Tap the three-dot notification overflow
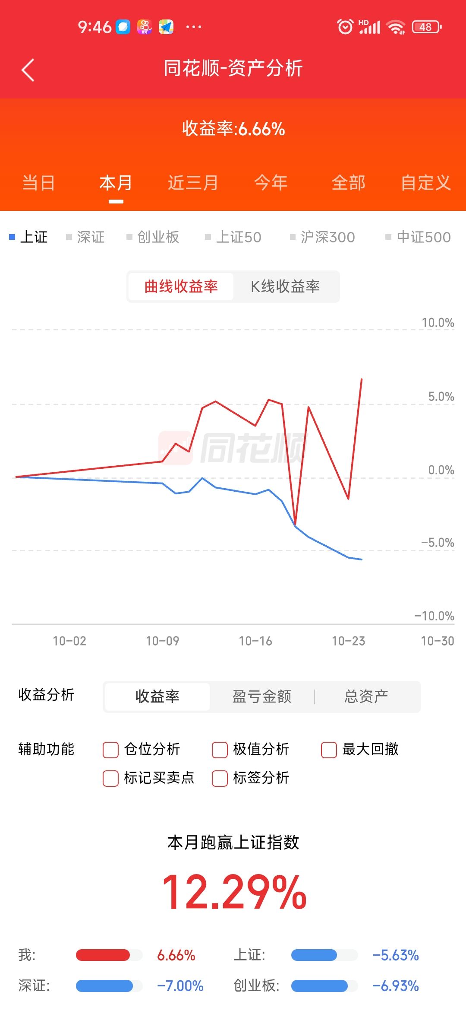466x1011 pixels. [x=193, y=27]
